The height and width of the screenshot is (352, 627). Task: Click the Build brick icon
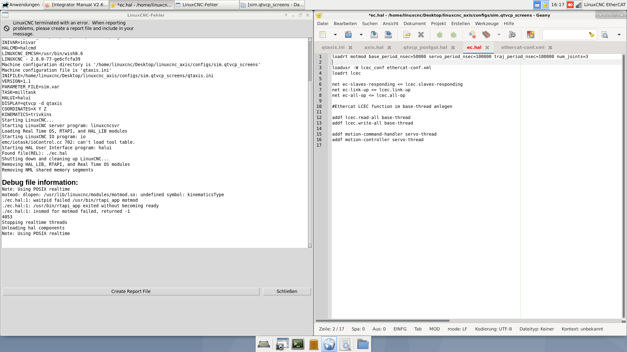pos(486,35)
